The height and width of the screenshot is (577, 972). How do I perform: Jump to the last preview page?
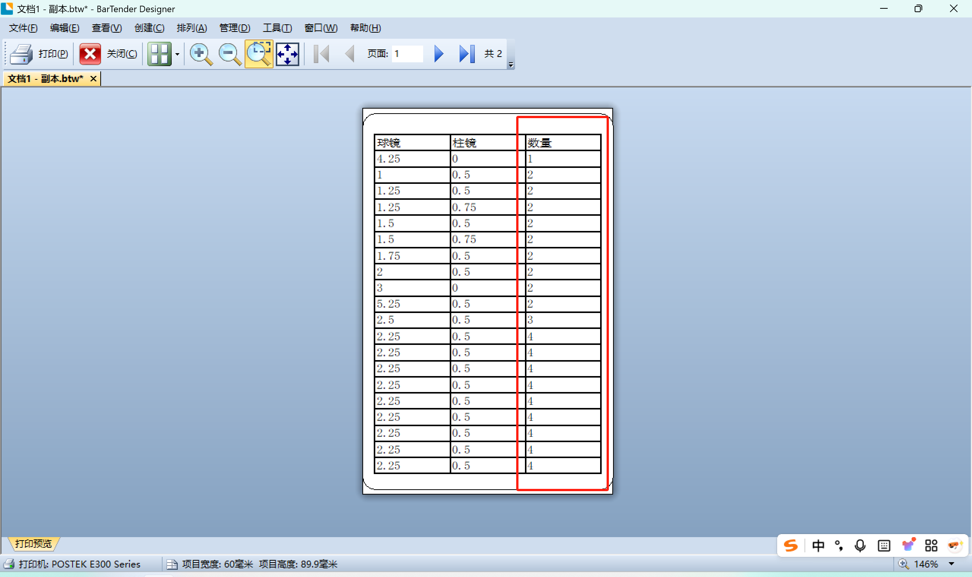[x=466, y=54]
